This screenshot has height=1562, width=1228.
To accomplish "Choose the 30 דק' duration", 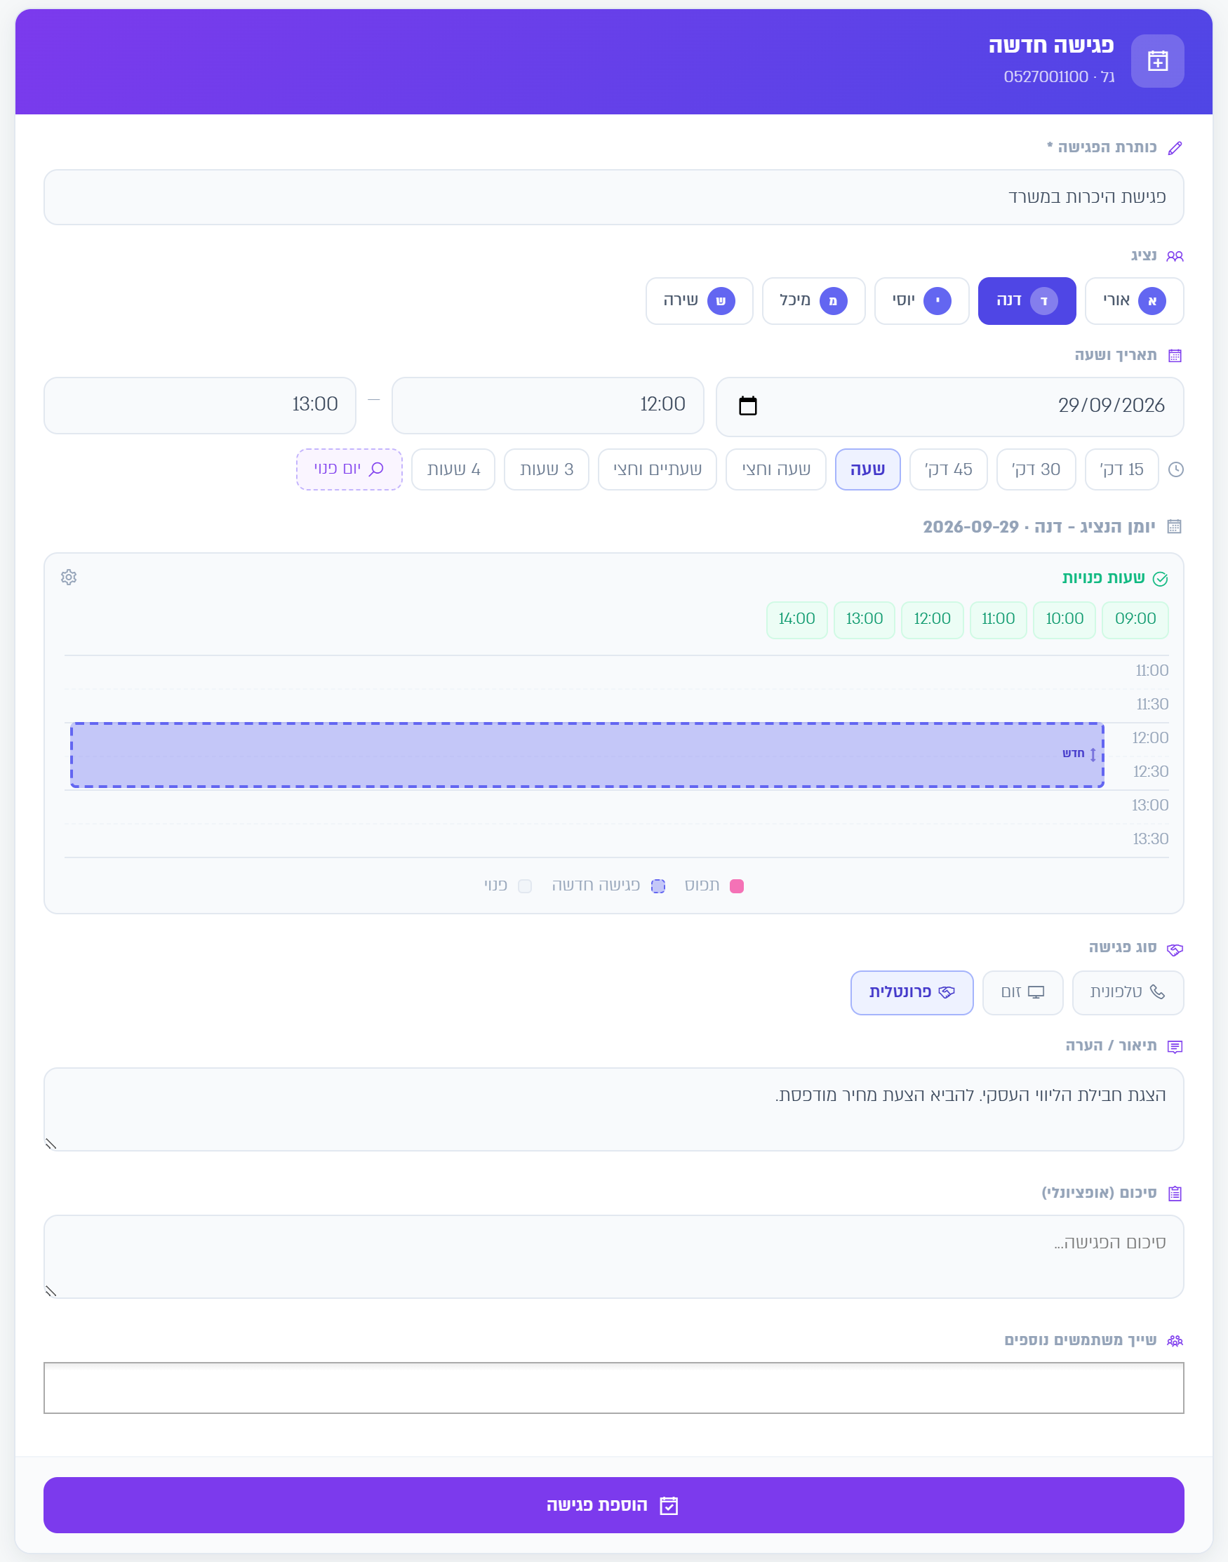I will [x=1036, y=469].
